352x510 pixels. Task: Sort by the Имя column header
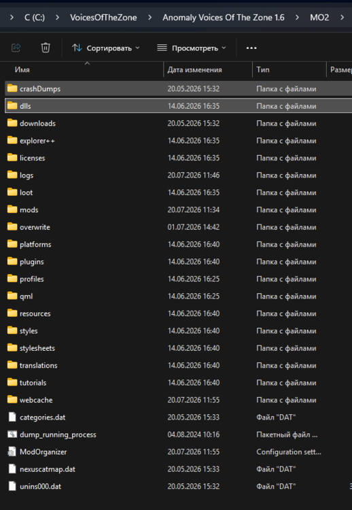tap(22, 69)
